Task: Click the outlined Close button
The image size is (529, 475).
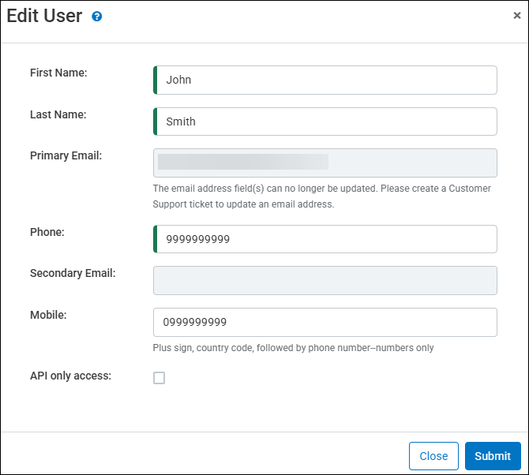Action: point(433,456)
